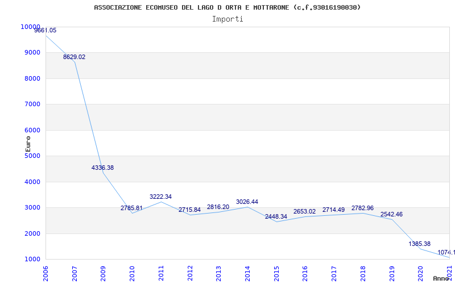Select the 2542.46 data label
Viewport: 455px width, 284px height.
coord(391,215)
